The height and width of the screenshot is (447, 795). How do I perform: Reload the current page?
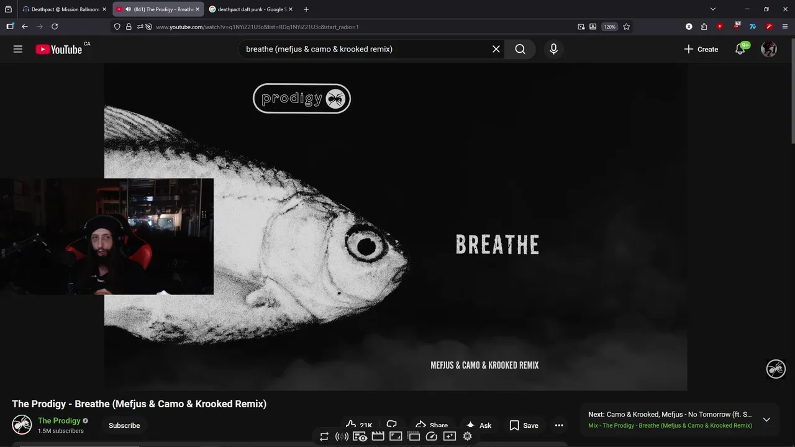(x=55, y=27)
